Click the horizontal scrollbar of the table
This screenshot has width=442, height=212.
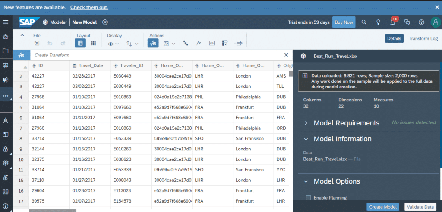coord(53,210)
